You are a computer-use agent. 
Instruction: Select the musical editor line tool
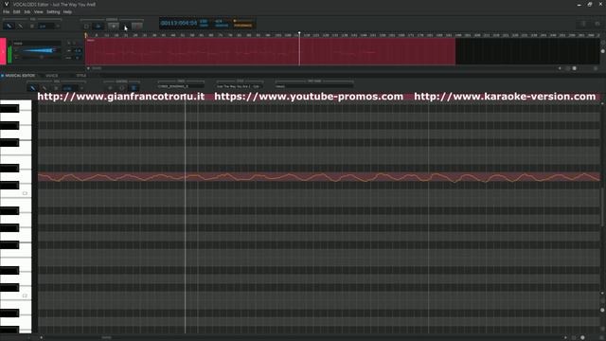pyautogui.click(x=45, y=88)
